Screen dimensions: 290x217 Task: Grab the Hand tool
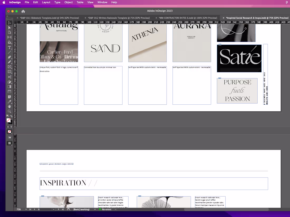(x=9, y=106)
